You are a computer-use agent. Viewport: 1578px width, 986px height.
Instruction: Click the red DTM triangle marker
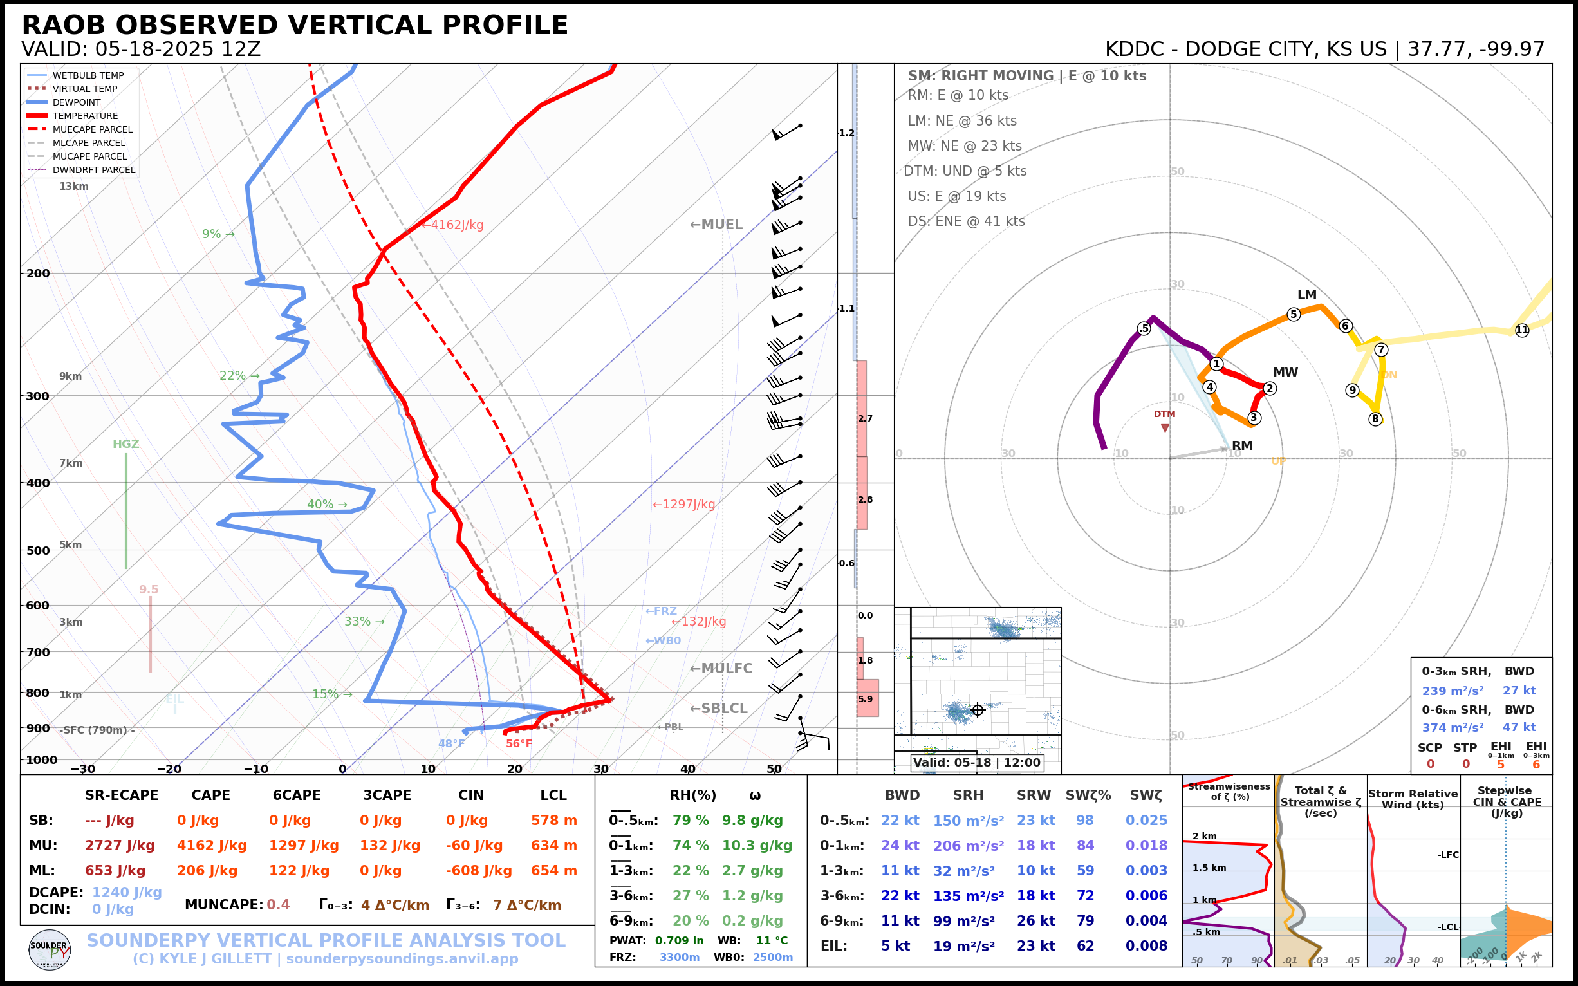point(1165,428)
